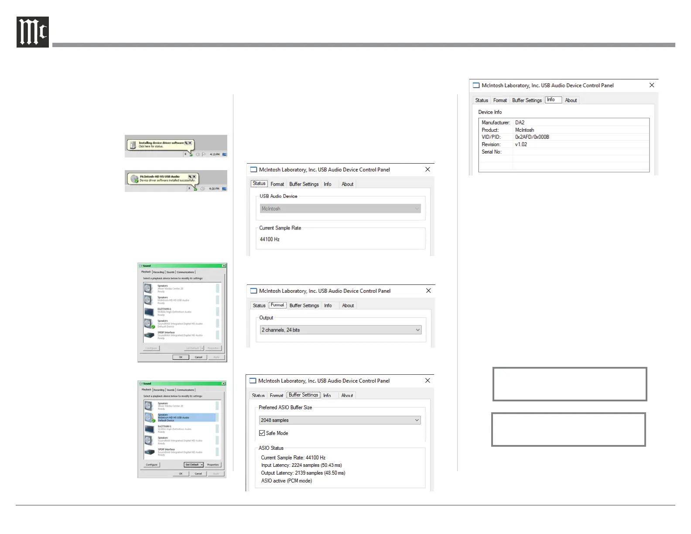Click VID/PID value 0x2AFD/0x000B
Viewport: 691px width, 534px height.
532,137
